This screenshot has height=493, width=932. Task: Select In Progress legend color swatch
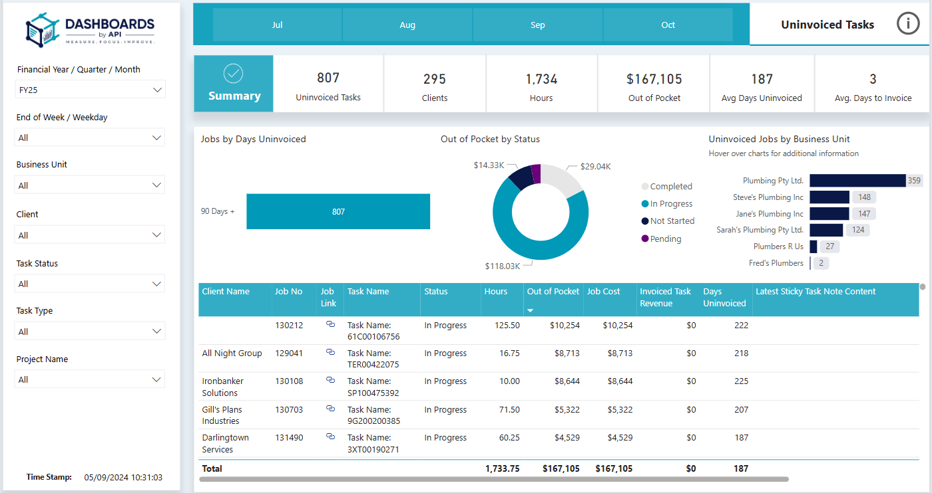(645, 204)
